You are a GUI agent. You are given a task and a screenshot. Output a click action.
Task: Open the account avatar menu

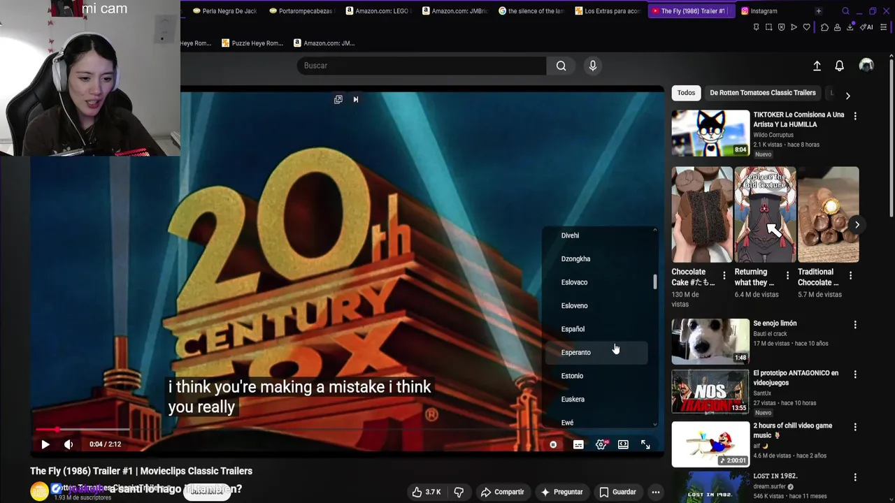(866, 65)
